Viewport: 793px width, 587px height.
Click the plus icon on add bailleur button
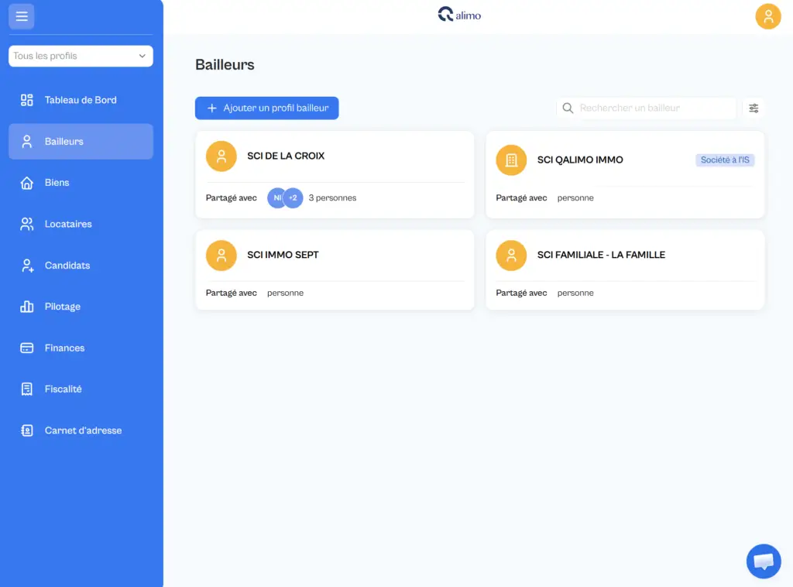click(x=212, y=108)
